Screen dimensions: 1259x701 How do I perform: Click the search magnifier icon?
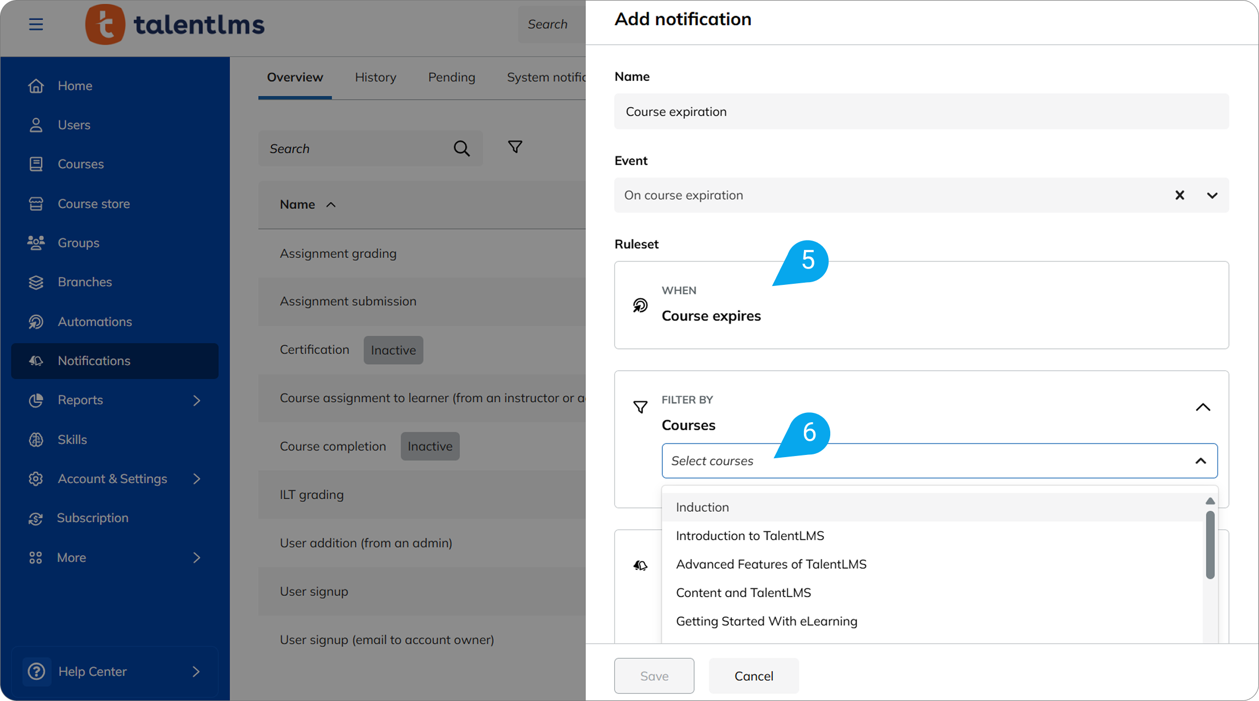coord(461,149)
